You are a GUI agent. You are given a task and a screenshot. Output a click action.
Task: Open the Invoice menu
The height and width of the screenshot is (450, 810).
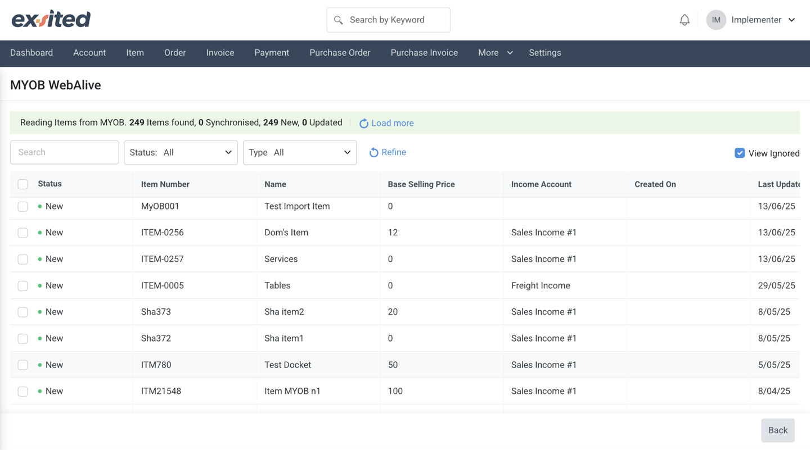click(x=220, y=53)
